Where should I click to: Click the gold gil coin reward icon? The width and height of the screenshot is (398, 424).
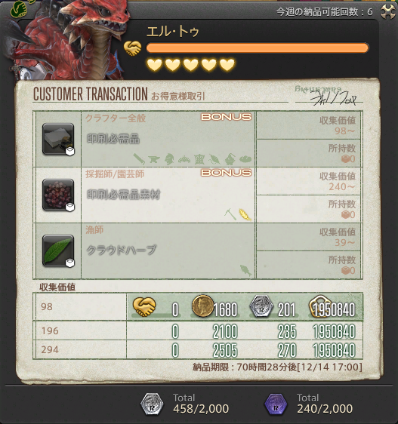pos(203,306)
